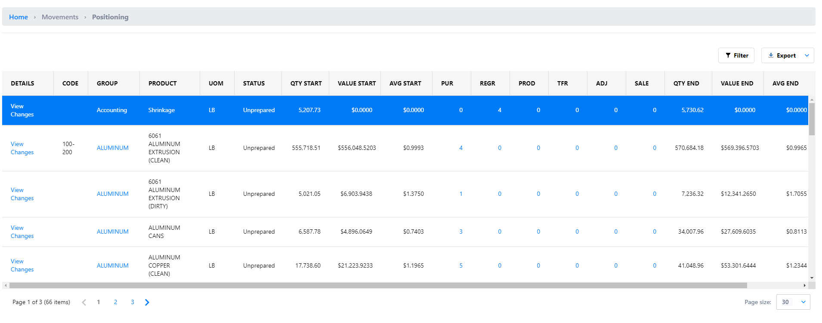Select the highlighted Shrinkage row

405,110
